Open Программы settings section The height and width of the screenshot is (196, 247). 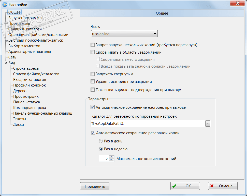tap(19, 23)
